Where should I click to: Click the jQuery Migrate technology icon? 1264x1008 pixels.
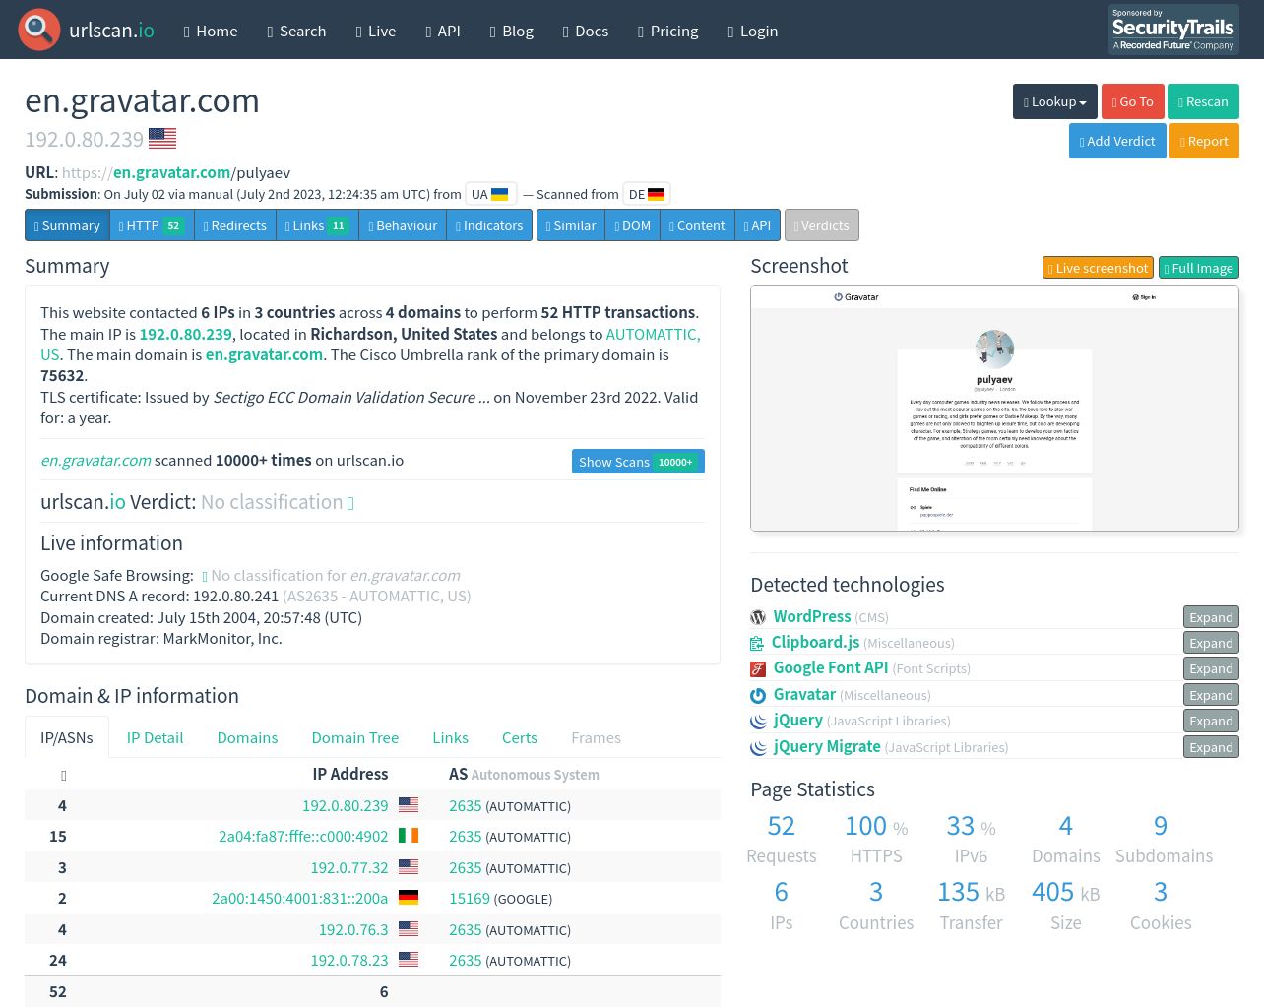point(758,747)
